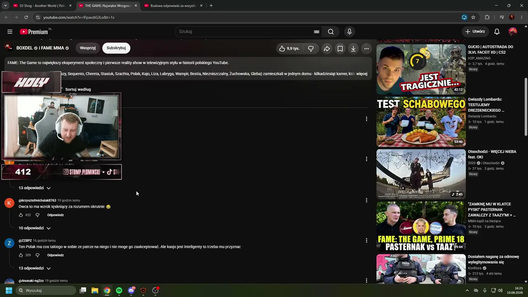Open the TEST SCHABOWEGO video thumbnail
Viewport: 528px width, 297px height.
421,122
